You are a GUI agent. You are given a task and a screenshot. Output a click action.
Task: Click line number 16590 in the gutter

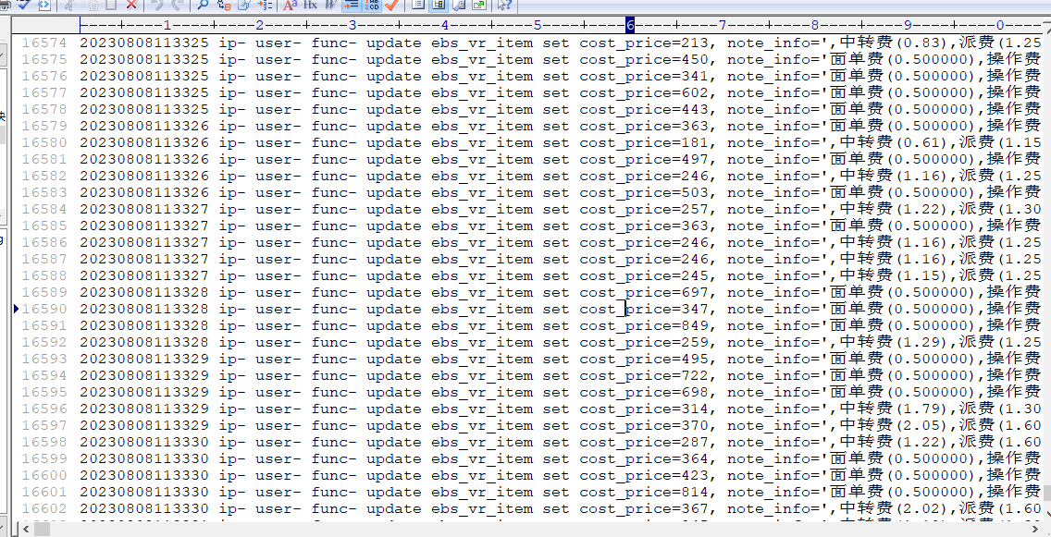[x=44, y=309]
